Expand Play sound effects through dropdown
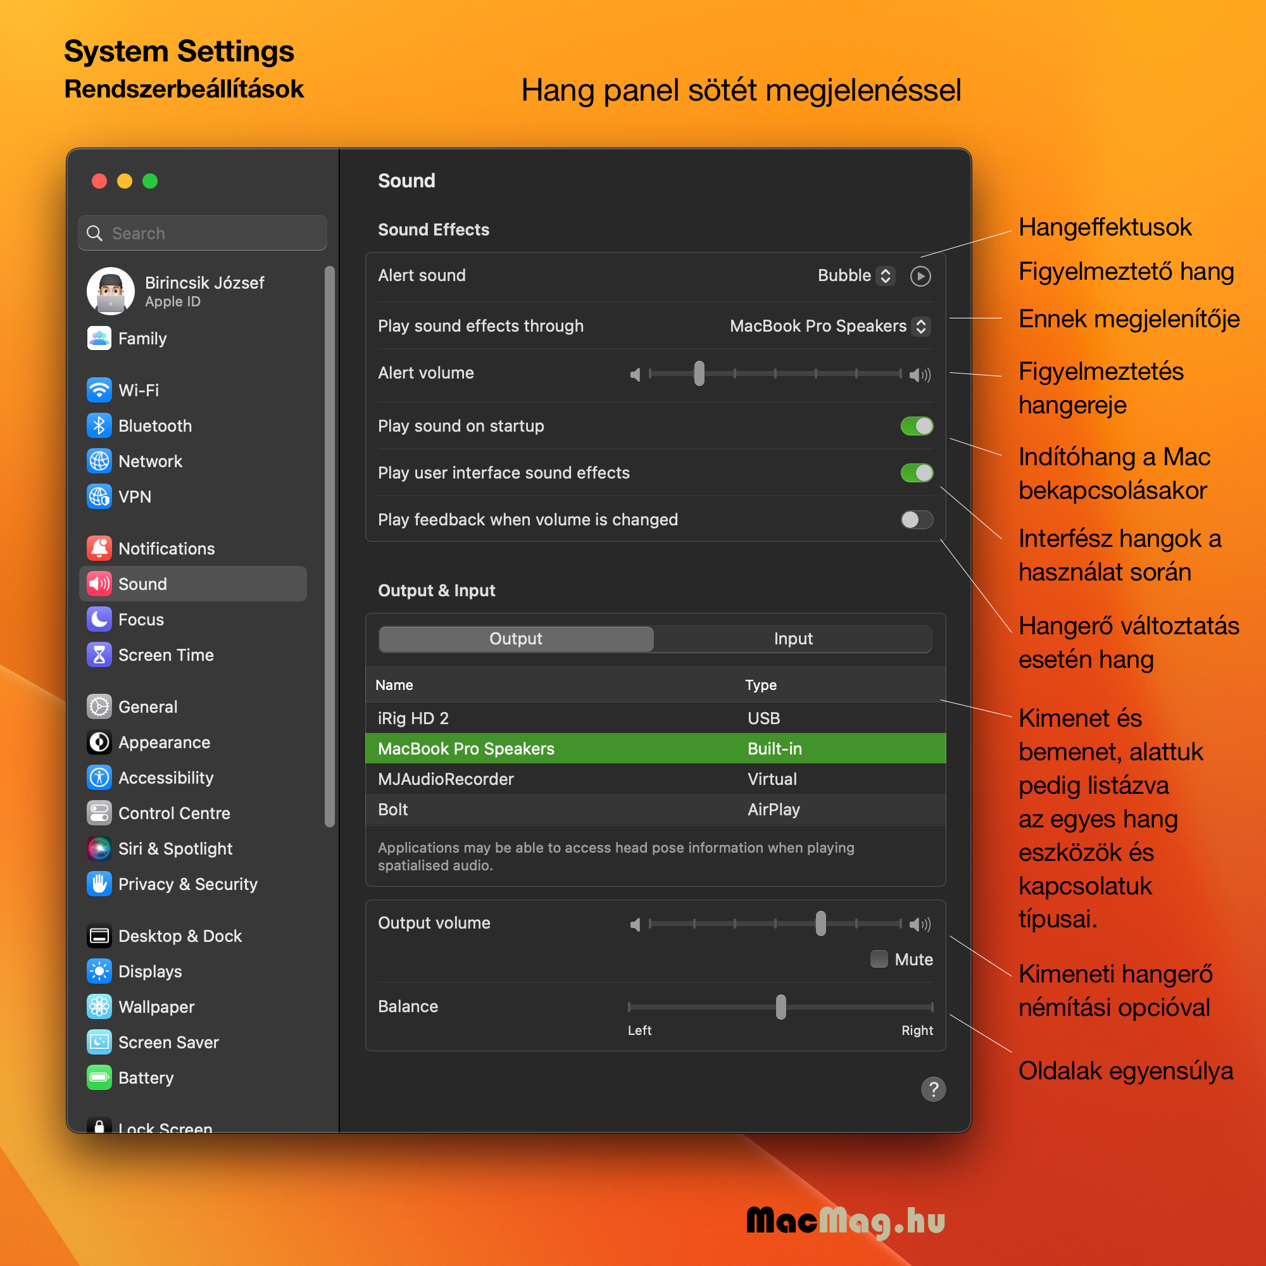 point(922,326)
